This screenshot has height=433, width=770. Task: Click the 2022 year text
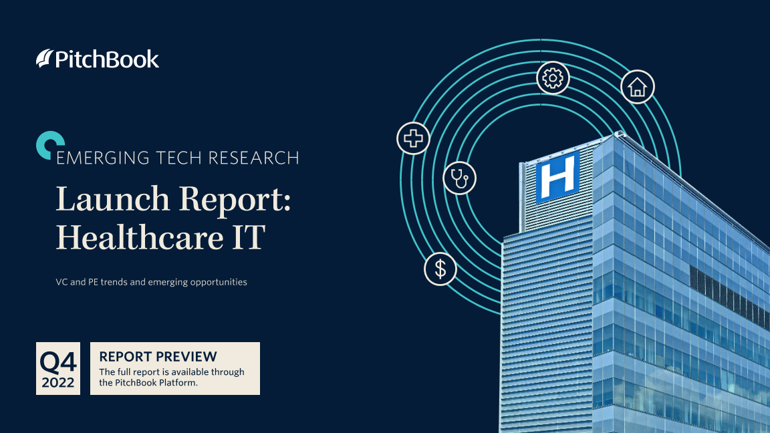click(x=58, y=384)
